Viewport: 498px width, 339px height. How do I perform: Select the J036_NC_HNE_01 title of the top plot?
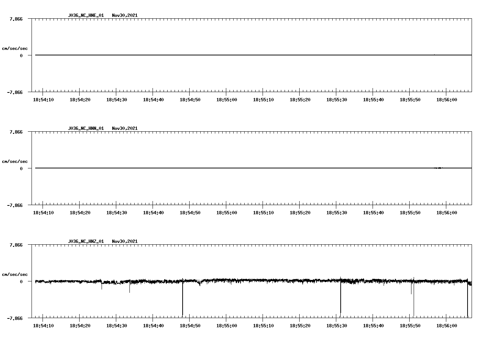pos(86,15)
